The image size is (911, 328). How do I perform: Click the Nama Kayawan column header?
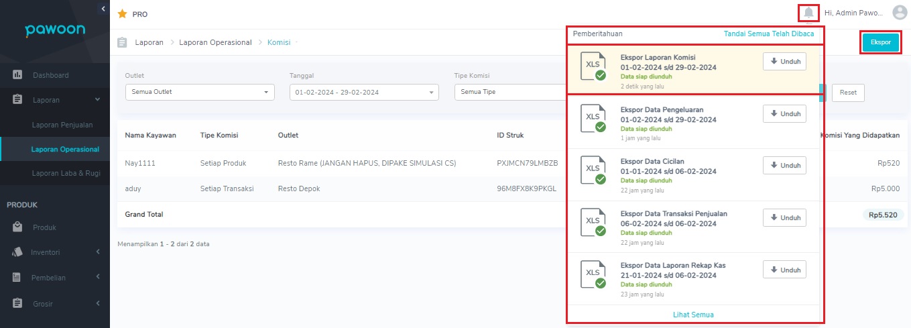click(x=150, y=135)
